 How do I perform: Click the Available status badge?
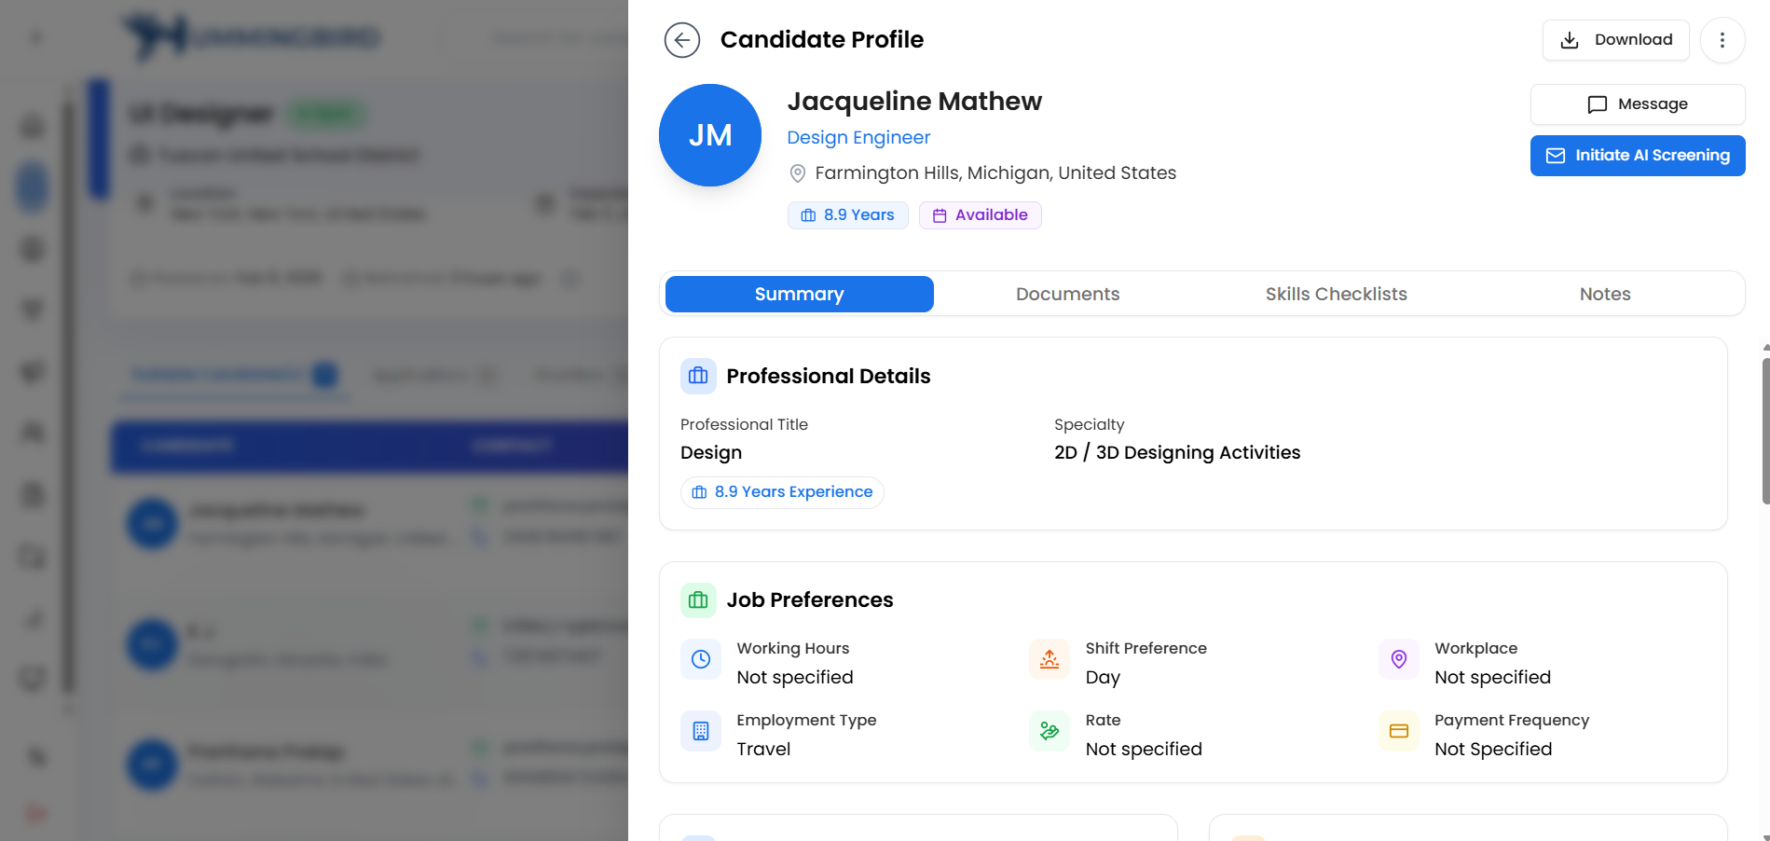tap(980, 215)
